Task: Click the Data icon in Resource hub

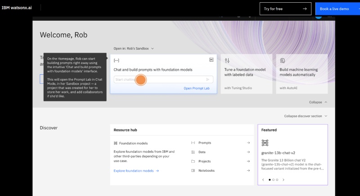Action: [x=193, y=152]
